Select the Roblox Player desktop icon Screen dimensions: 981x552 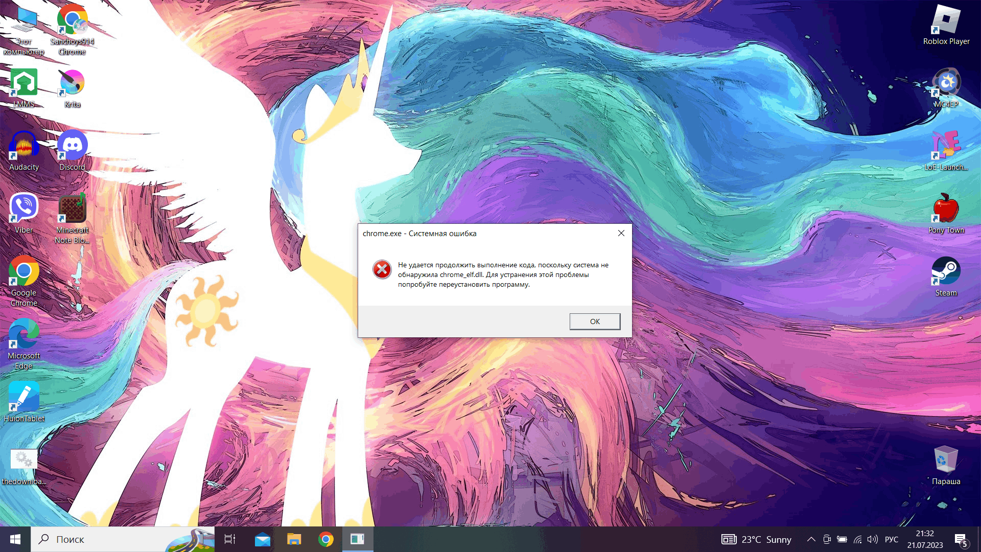coord(946,25)
